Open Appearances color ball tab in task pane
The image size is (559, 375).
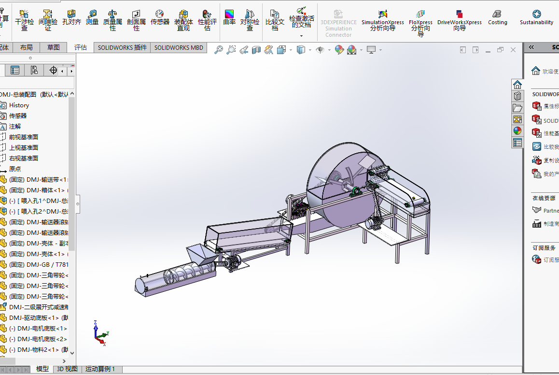(517, 131)
